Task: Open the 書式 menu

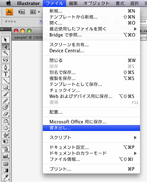Action: (x=120, y=3)
